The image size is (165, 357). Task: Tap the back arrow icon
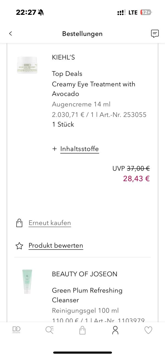10,34
